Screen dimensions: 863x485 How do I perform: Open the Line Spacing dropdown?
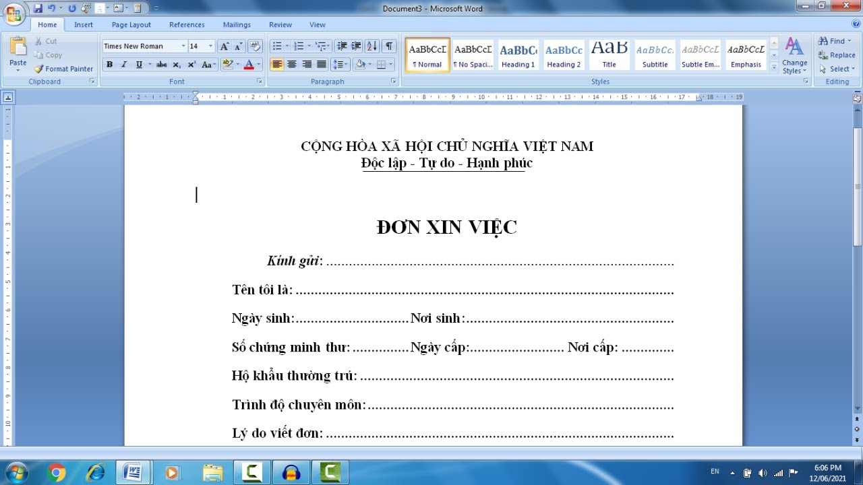click(x=340, y=65)
